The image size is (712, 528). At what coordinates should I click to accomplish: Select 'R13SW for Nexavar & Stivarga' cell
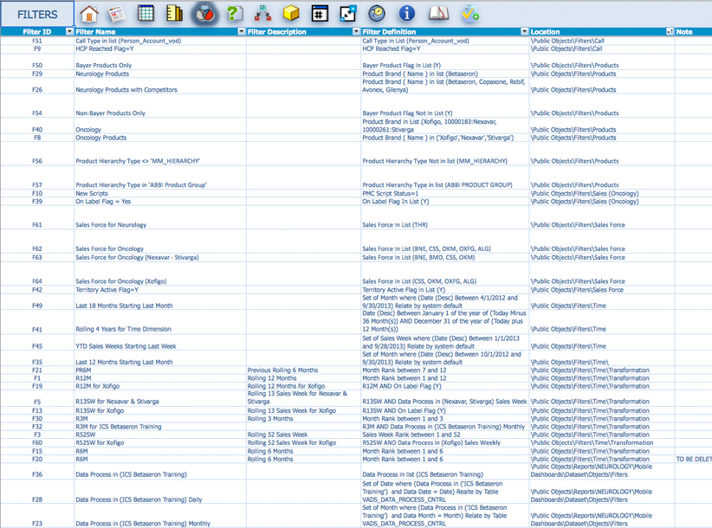point(117,402)
